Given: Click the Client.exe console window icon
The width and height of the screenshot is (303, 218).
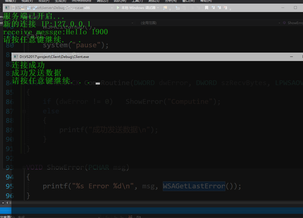Looking at the screenshot, I should tap(16, 57).
